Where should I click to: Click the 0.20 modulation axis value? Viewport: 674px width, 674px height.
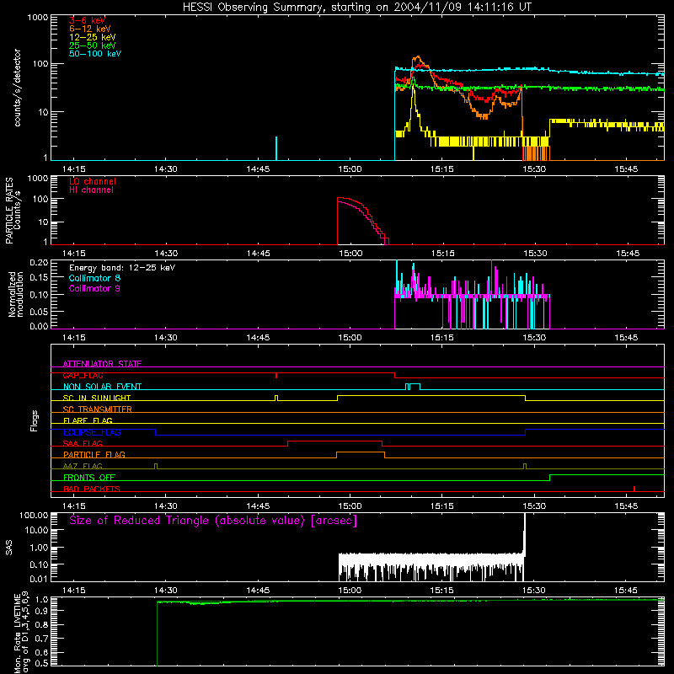tap(39, 262)
